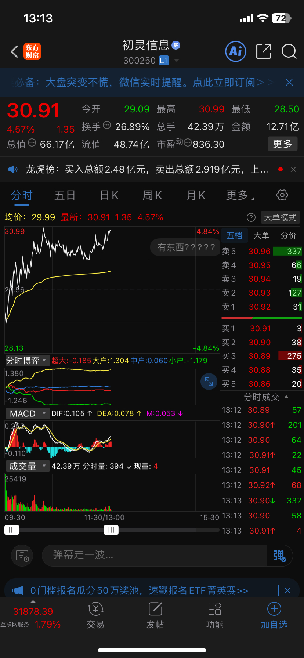This screenshot has height=658, width=304.
Task: Tap the 卖4 30.95 order row
Action: 261,265
